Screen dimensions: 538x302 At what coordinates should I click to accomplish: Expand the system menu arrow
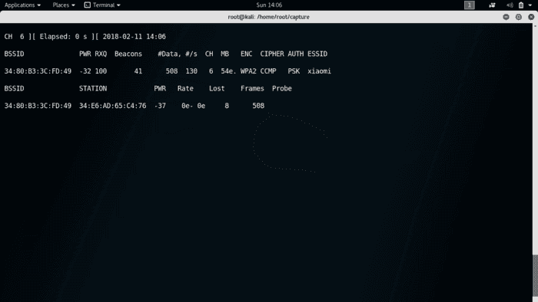click(x=530, y=5)
